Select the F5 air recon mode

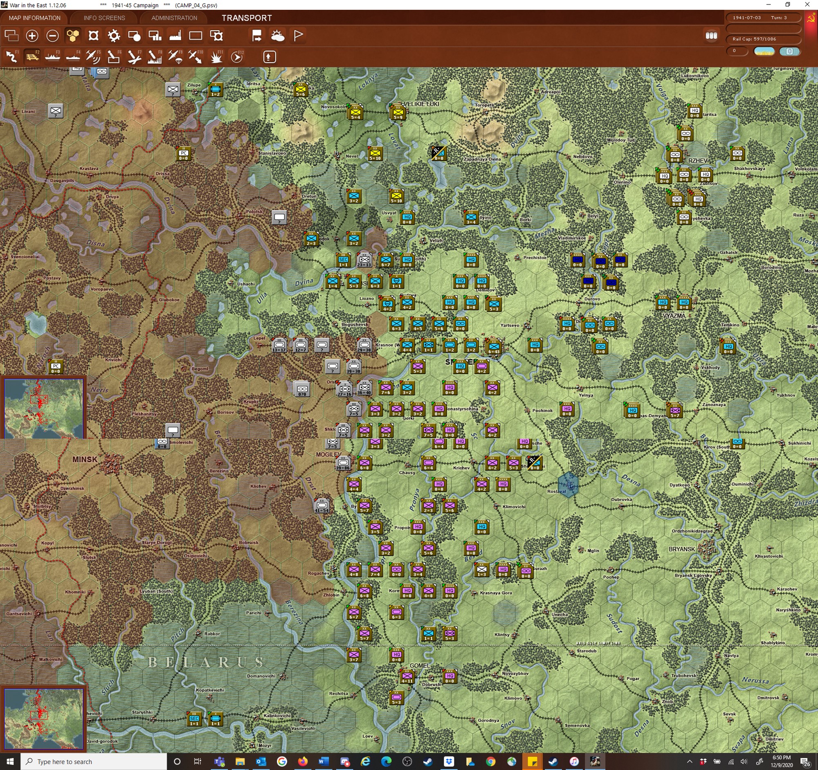[x=93, y=56]
